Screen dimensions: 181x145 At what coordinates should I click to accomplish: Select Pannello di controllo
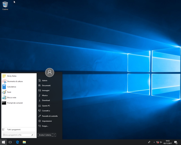50,116
